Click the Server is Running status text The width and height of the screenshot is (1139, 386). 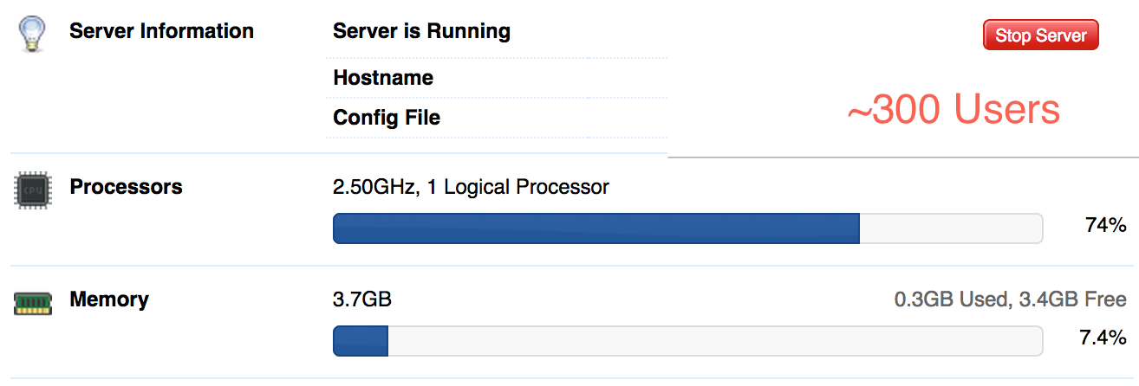421,31
